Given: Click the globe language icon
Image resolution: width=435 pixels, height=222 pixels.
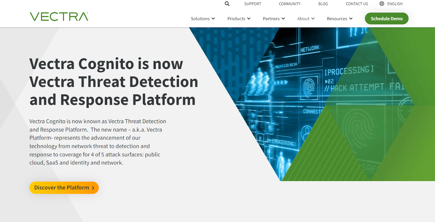Looking at the screenshot, I should [382, 4].
